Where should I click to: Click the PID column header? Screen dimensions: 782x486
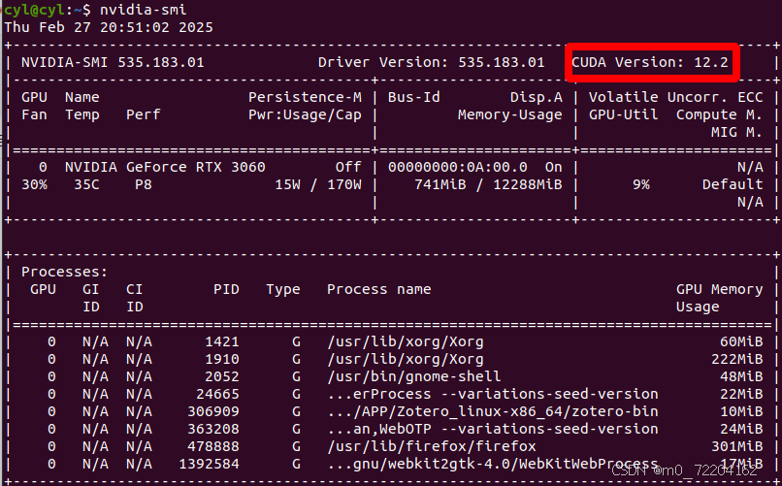(226, 290)
